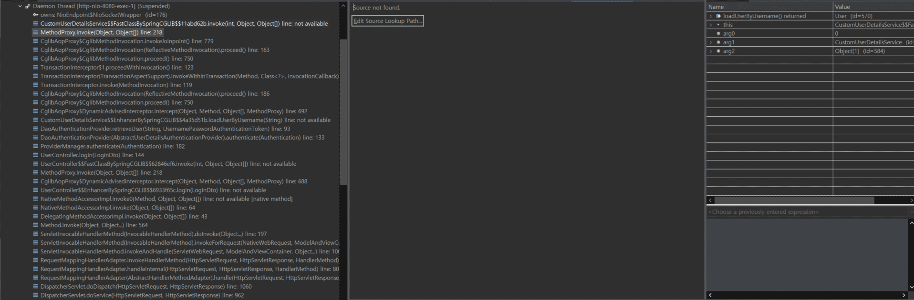
Task: Select the UserController EnhancerBySpringCGLIB login(LoginDto) frame
Action: (153, 190)
